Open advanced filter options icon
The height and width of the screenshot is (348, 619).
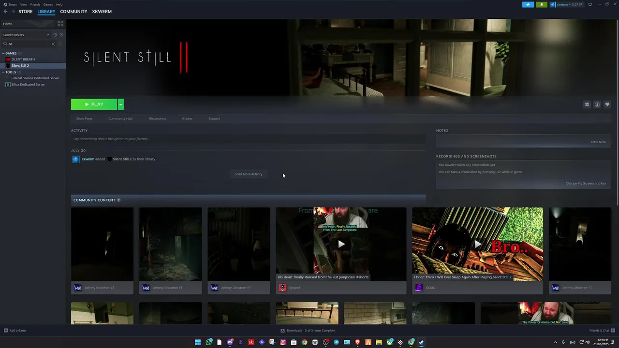tap(60, 44)
